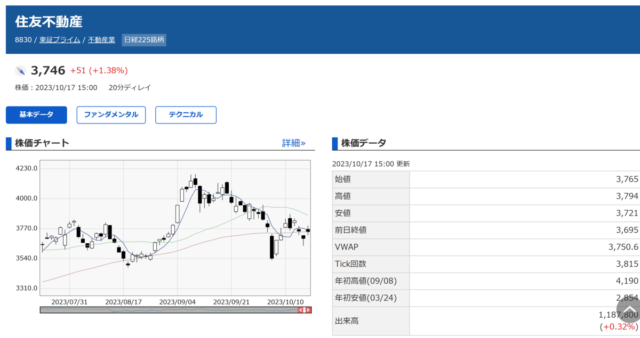Screen dimensions: 640x338
Task: Open the 不動産業 sector link
Action: (101, 40)
